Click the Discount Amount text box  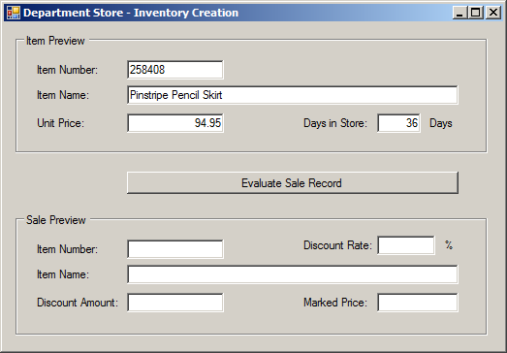[x=175, y=303]
